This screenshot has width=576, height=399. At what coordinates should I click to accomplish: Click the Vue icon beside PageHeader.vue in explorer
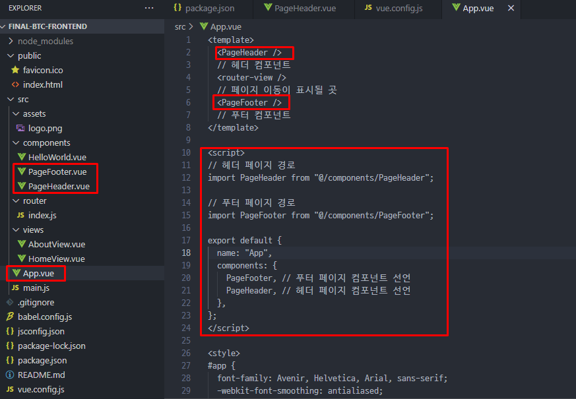click(22, 186)
